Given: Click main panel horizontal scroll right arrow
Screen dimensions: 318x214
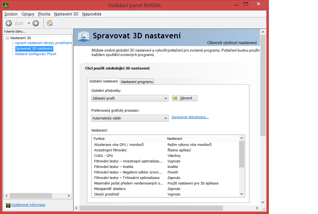Looking at the screenshot, I should pos(257,208).
